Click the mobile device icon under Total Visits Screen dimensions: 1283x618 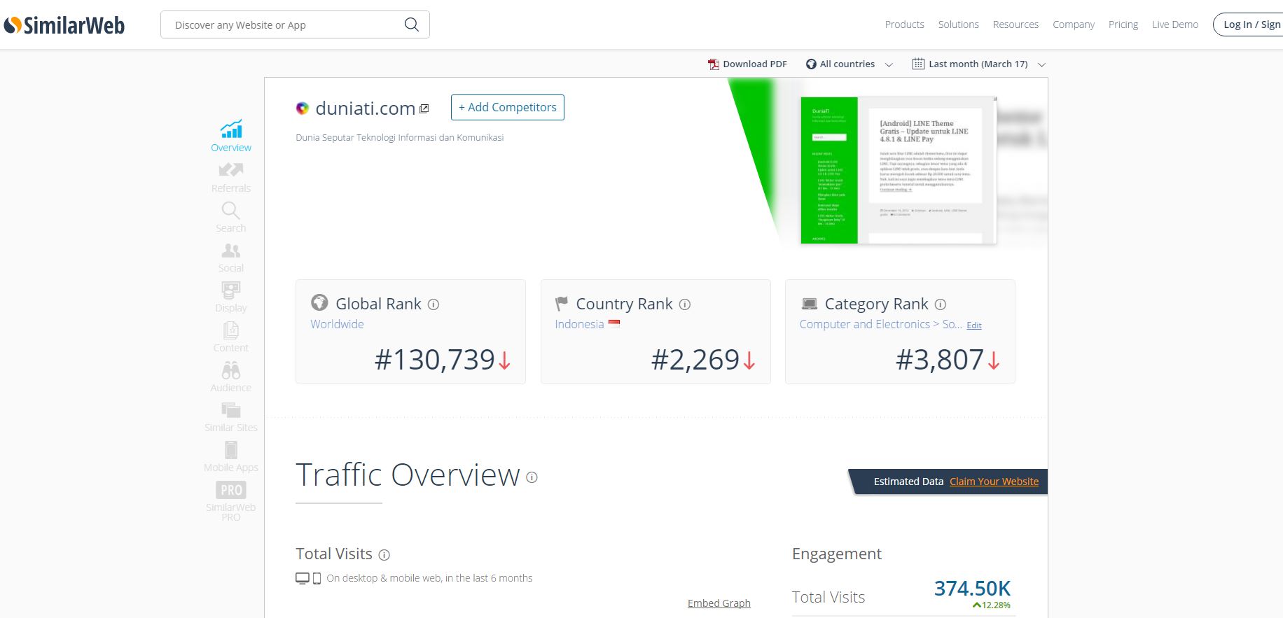coord(317,578)
